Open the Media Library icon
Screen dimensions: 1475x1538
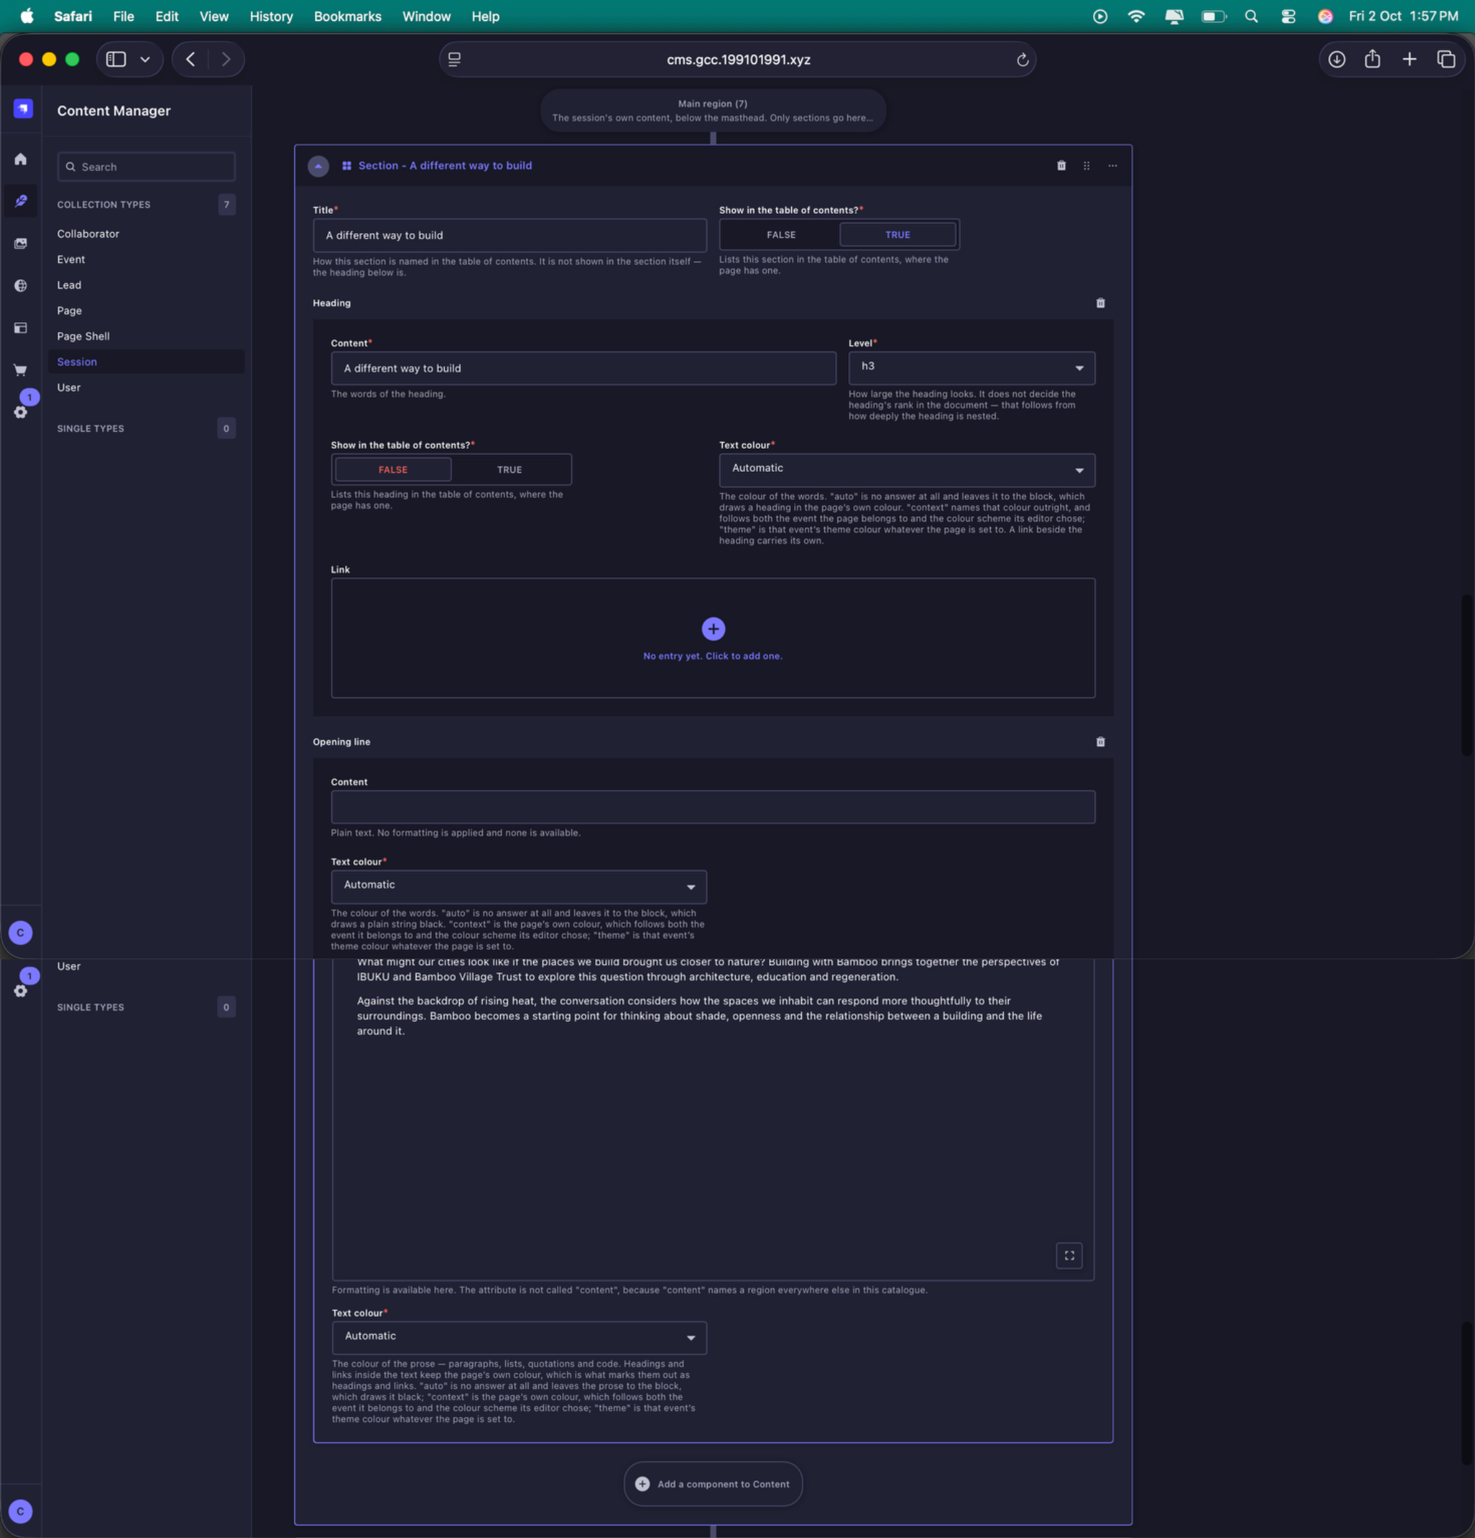(x=21, y=244)
